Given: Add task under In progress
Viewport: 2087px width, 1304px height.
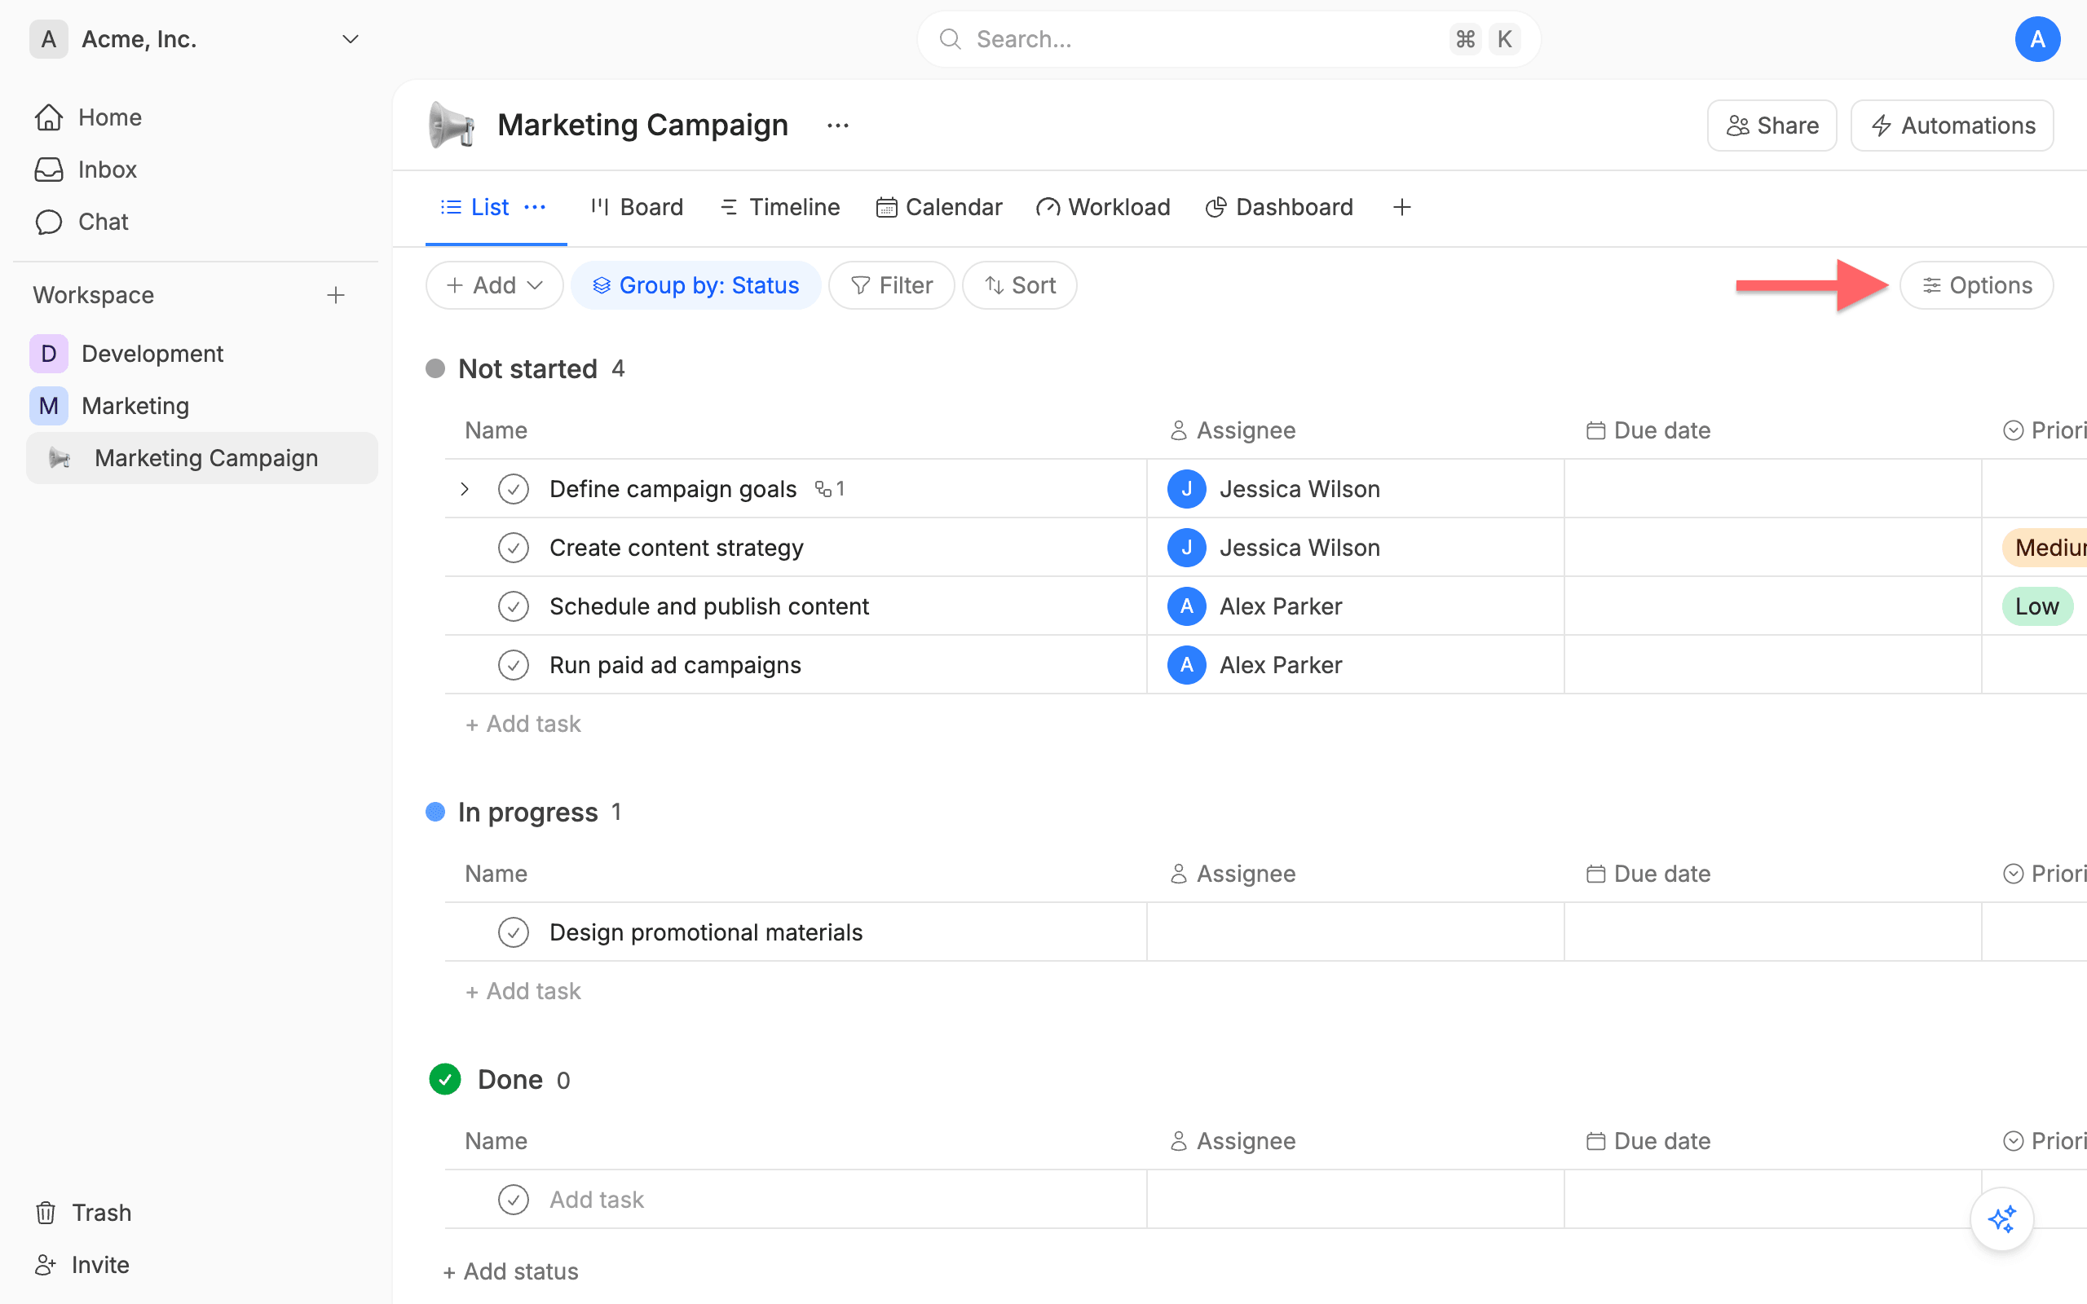Looking at the screenshot, I should point(523,991).
